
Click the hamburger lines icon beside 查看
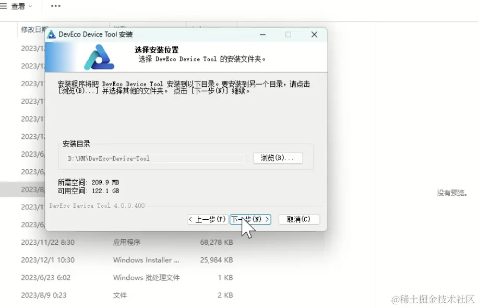[3, 6]
